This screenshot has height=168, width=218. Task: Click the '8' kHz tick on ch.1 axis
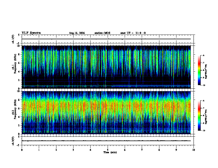point(19,54)
